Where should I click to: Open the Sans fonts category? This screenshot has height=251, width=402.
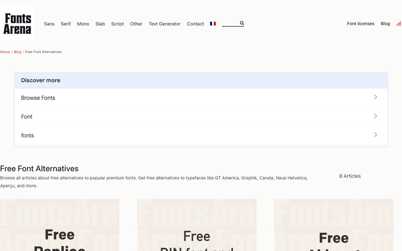click(49, 24)
